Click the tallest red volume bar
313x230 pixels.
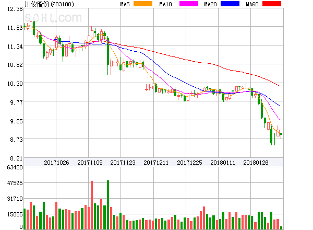point(92,205)
